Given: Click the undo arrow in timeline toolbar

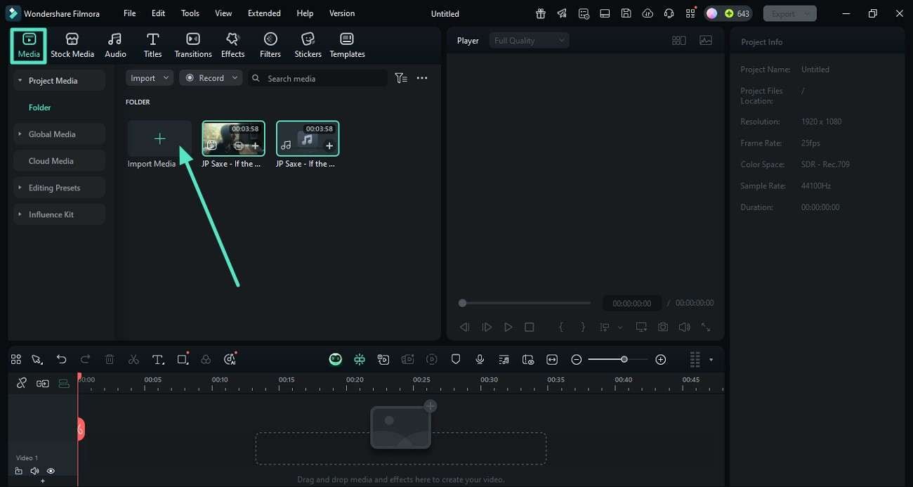Looking at the screenshot, I should pyautogui.click(x=61, y=359).
